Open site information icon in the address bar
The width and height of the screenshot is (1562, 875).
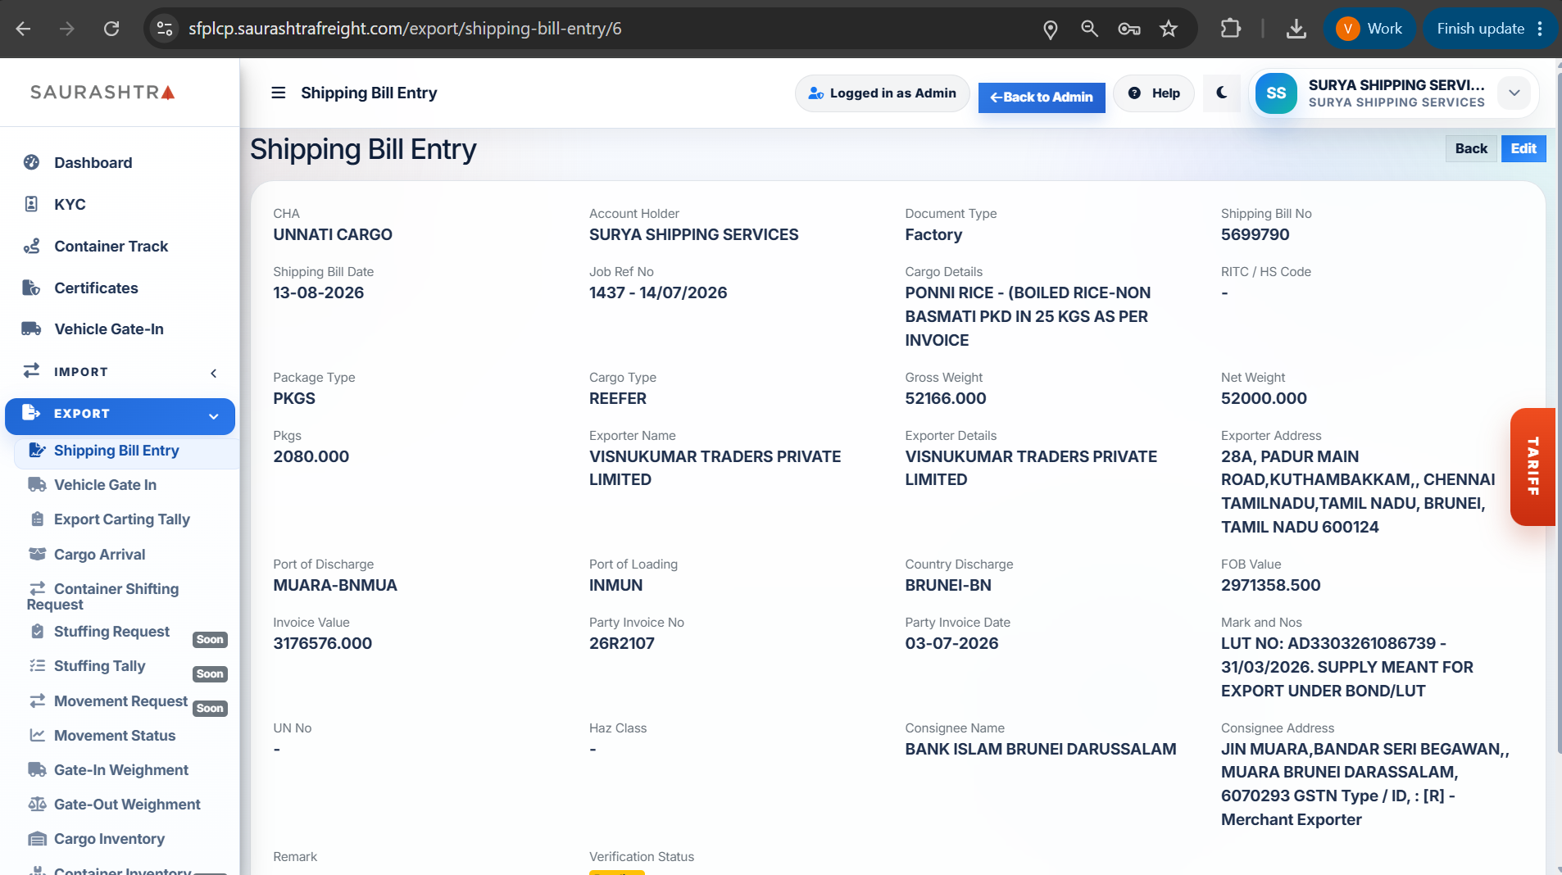coord(165,29)
